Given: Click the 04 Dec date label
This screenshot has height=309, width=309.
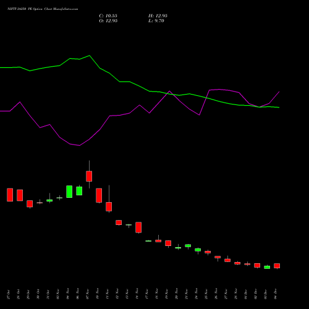Looking at the screenshot, I should click(x=276, y=294).
